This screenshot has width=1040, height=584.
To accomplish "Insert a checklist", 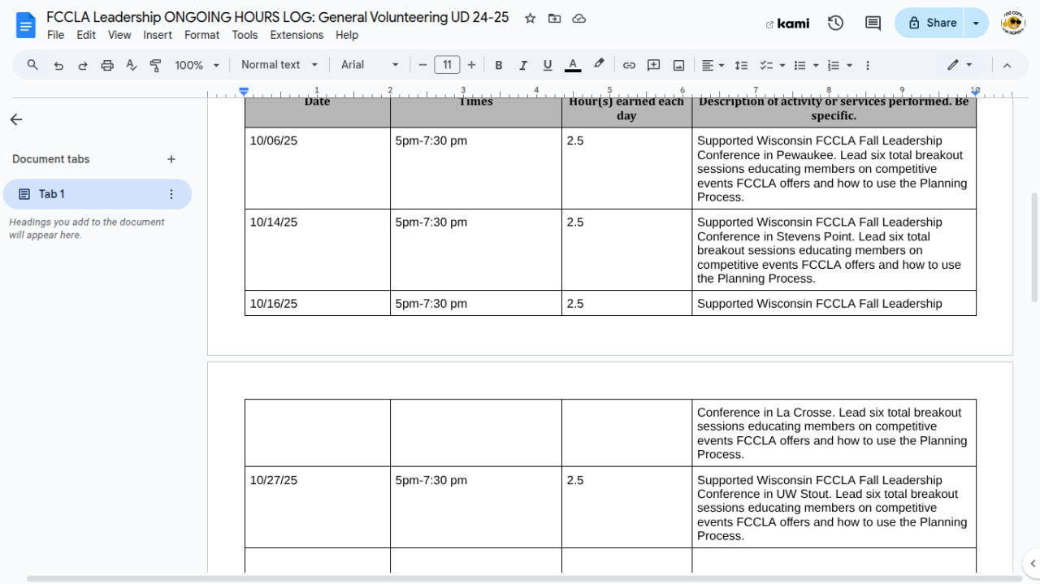I will [765, 65].
